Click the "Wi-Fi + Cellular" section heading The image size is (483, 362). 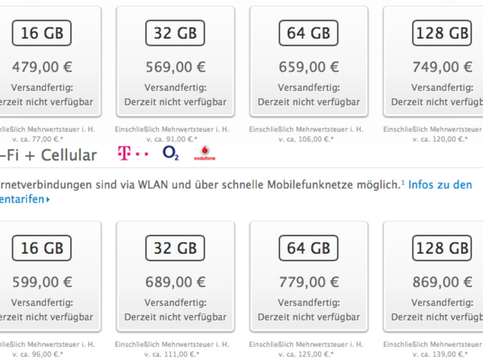(x=49, y=155)
